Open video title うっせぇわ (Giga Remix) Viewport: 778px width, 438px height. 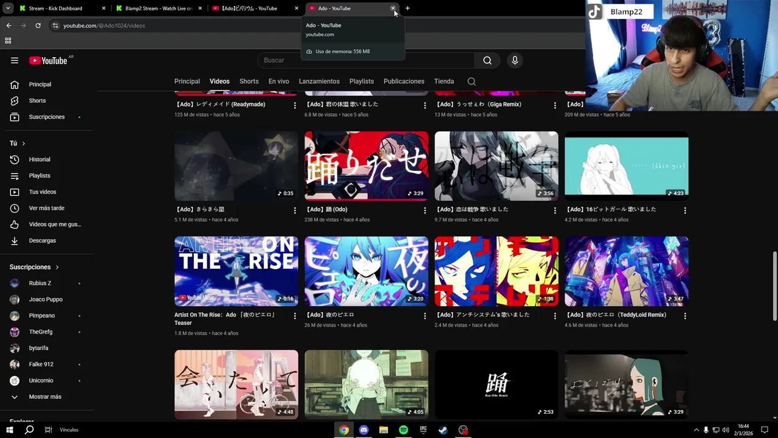tap(479, 104)
